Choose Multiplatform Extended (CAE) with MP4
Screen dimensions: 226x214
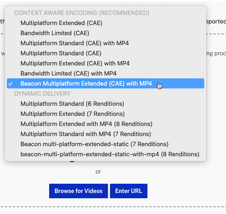pos(106,63)
